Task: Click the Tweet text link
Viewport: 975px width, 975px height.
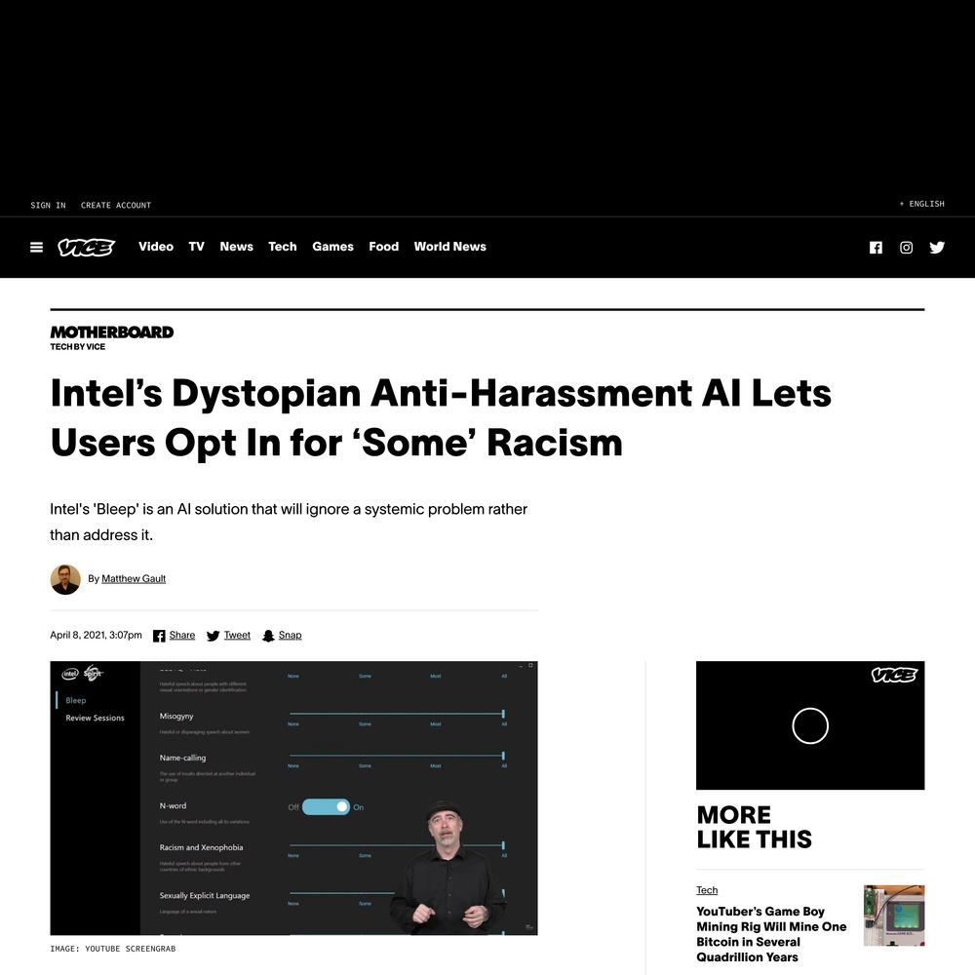Action: click(237, 635)
